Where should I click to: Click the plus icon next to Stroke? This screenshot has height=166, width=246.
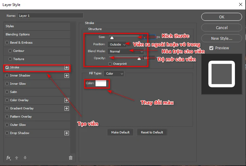(x=66, y=67)
